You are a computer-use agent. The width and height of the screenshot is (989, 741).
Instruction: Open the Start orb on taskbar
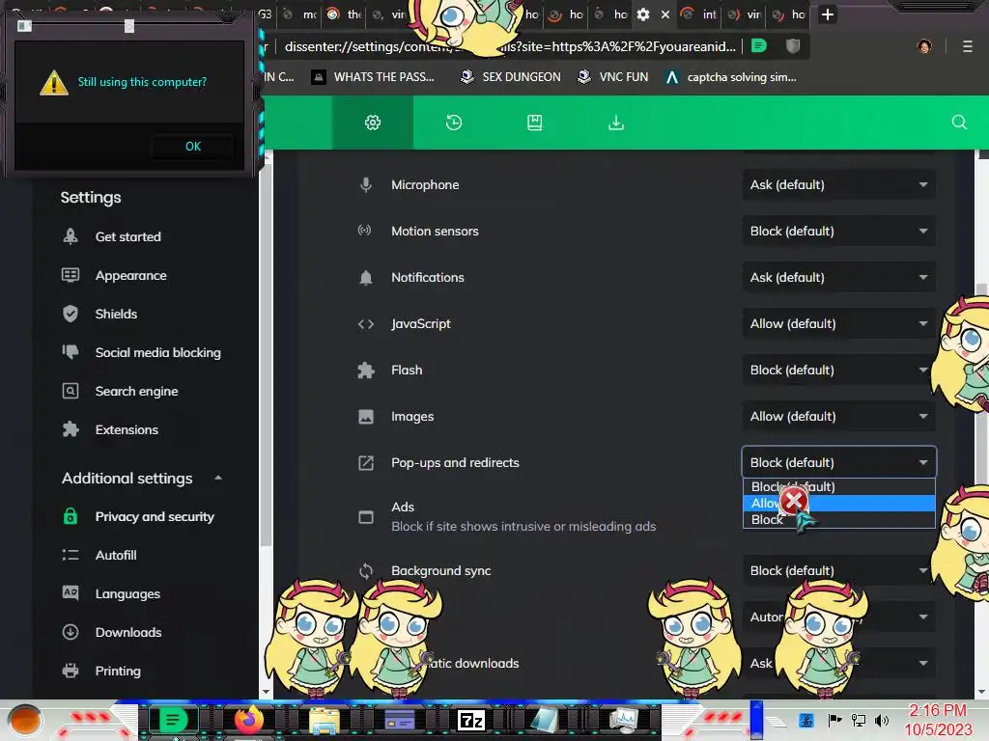[25, 721]
